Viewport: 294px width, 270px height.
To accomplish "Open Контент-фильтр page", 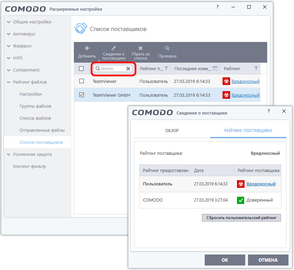I will (30, 166).
